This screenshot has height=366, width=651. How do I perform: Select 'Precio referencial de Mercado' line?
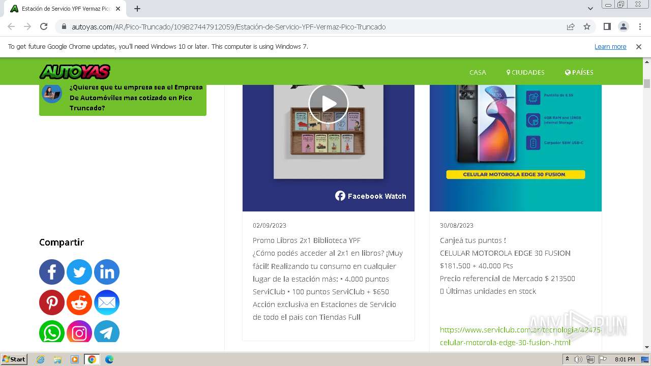pos(508,279)
